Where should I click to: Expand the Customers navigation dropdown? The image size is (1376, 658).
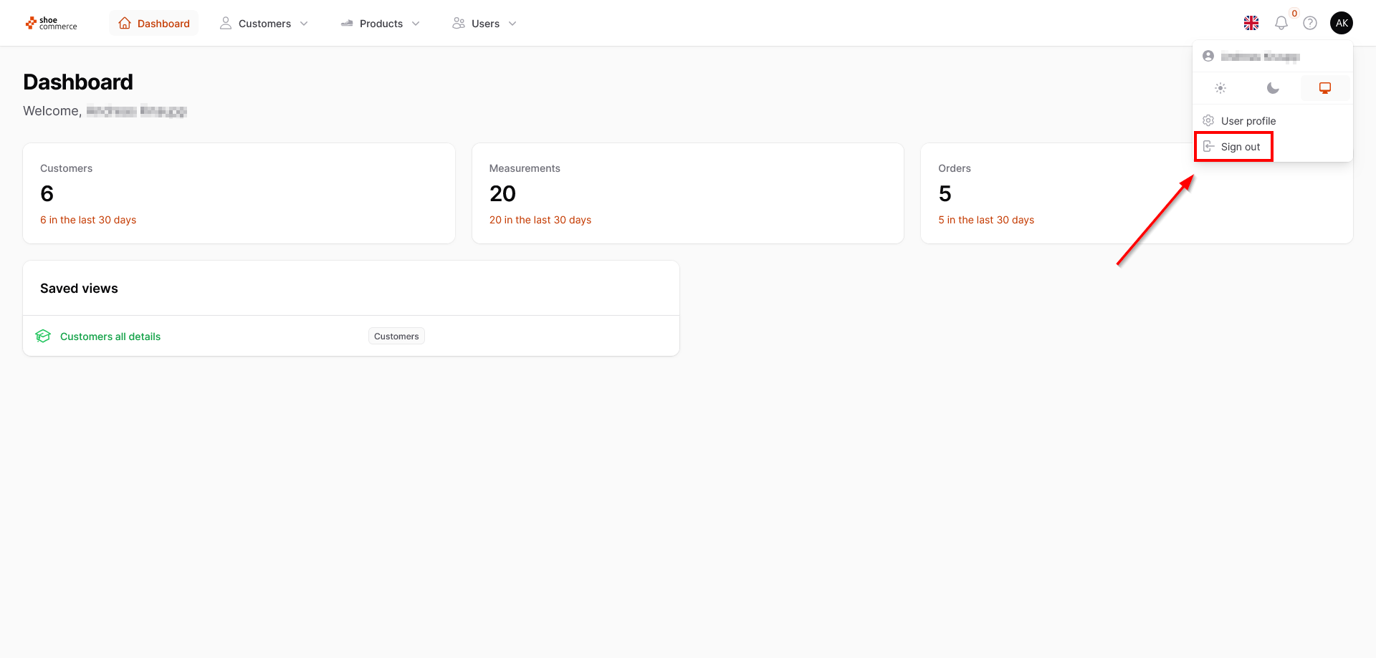coord(264,24)
